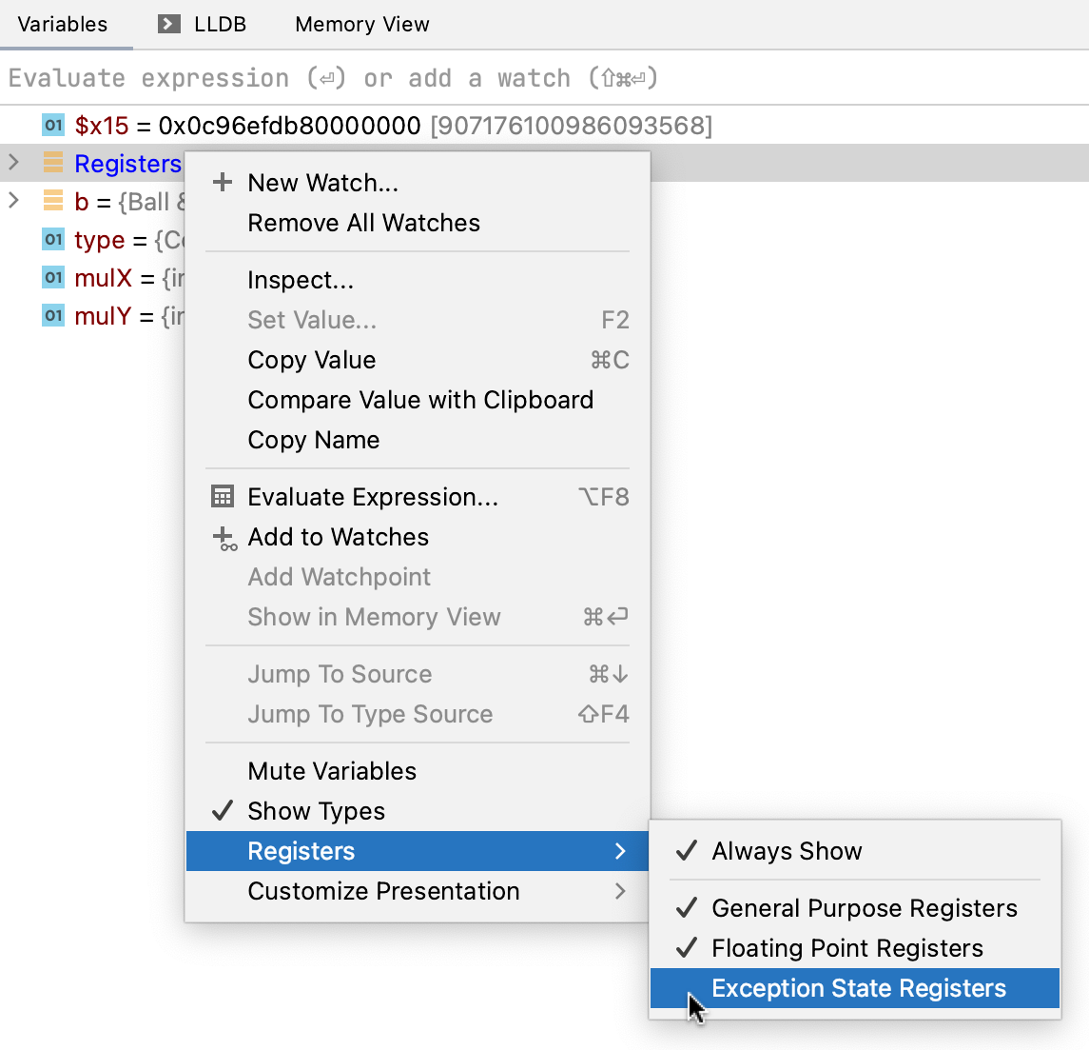The image size is (1089, 1050).
Task: Toggle Floating Point Registers off
Action: click(846, 948)
